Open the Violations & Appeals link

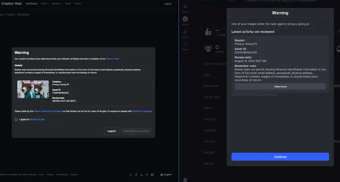tap(142, 111)
